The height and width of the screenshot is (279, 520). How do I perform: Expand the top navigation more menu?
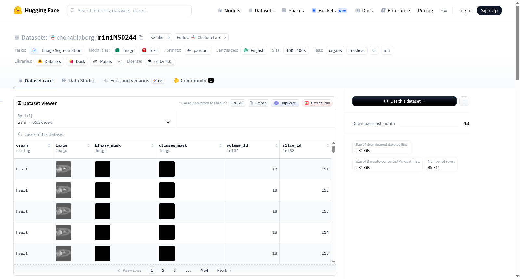click(444, 10)
